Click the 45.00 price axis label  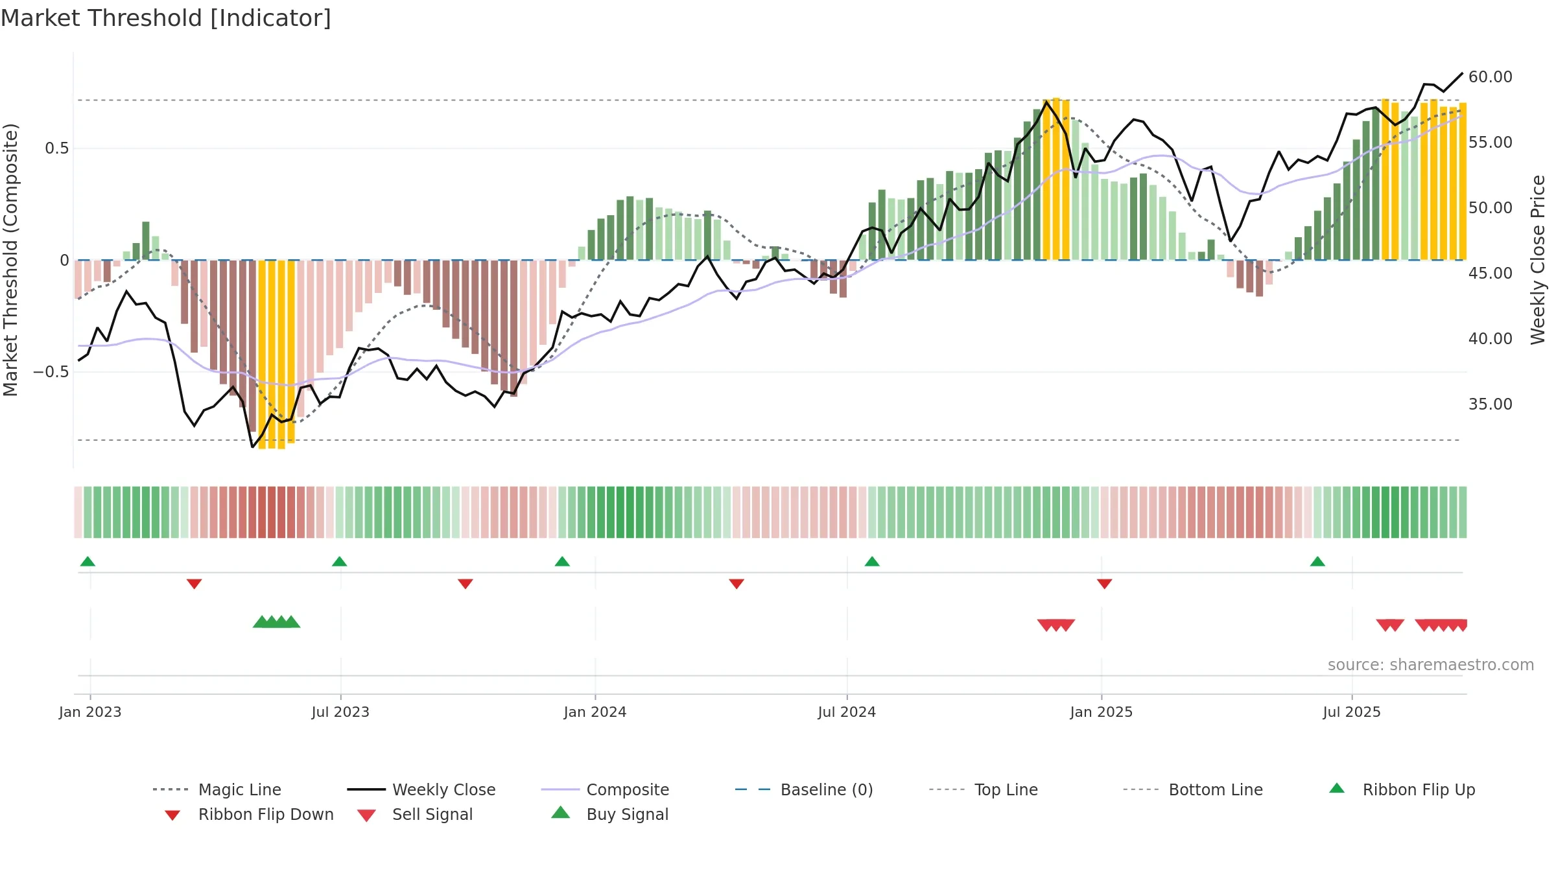click(x=1491, y=274)
